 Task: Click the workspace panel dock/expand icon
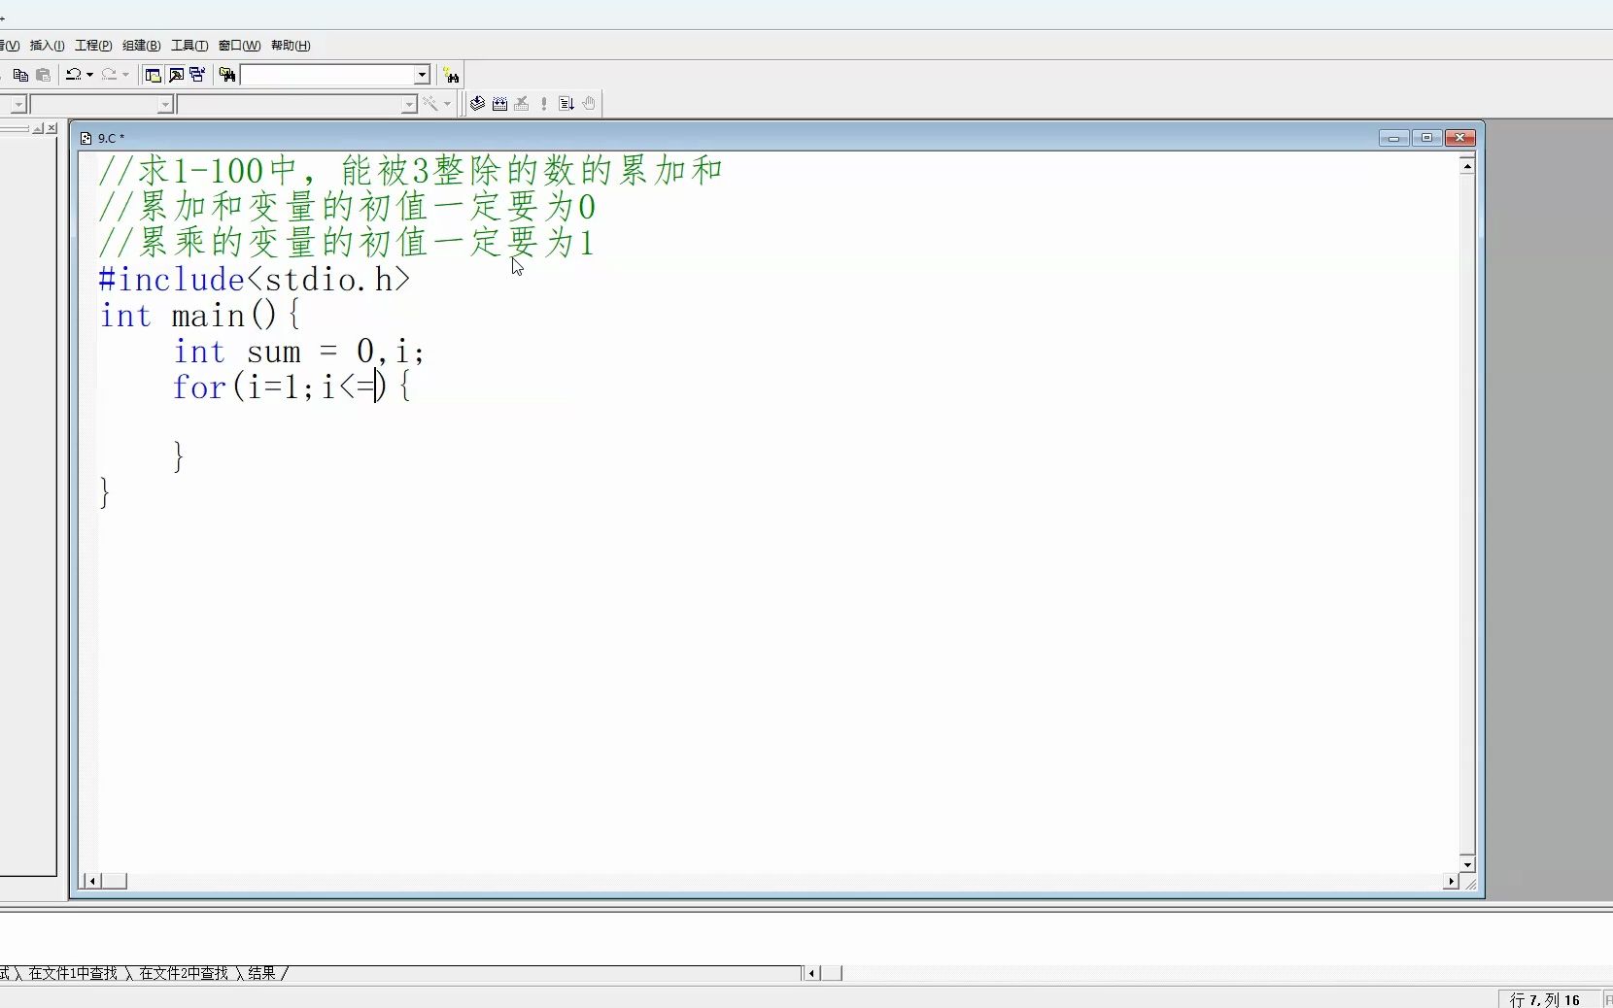[x=38, y=128]
